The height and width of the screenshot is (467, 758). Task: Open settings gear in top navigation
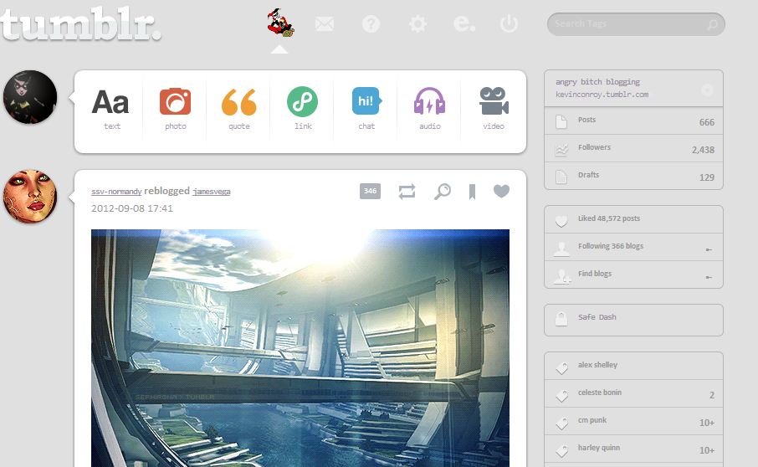(417, 23)
